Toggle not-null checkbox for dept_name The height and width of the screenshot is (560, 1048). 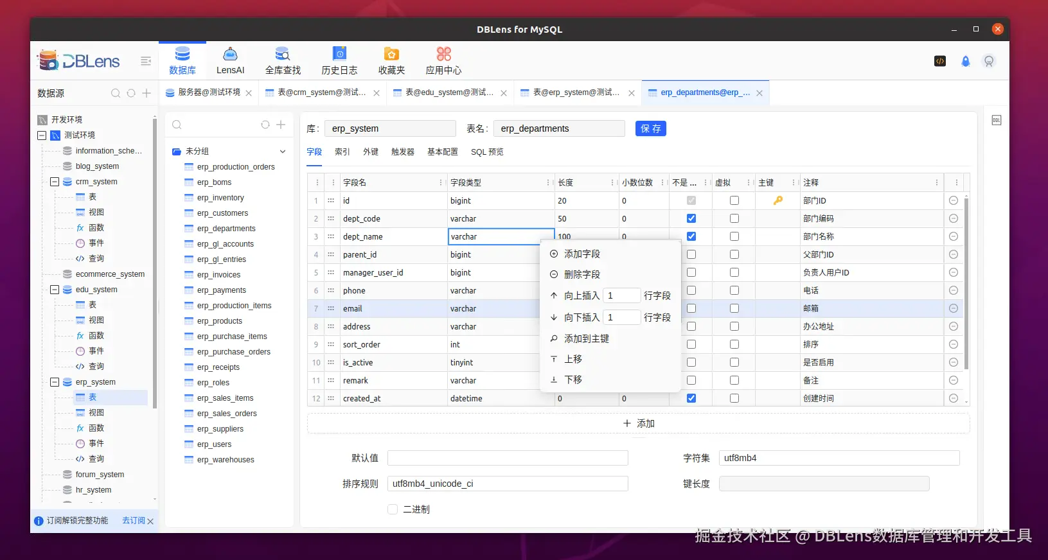point(691,236)
